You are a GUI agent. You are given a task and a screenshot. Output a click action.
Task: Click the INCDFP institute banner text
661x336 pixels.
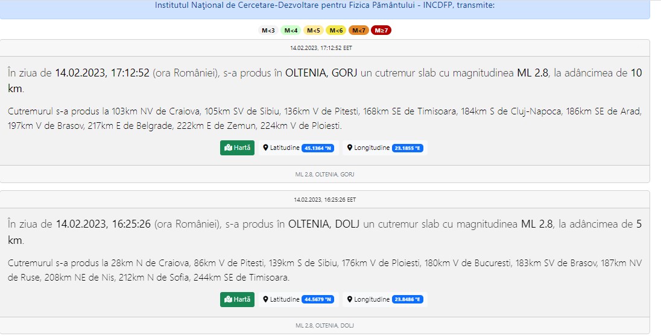pyautogui.click(x=325, y=5)
